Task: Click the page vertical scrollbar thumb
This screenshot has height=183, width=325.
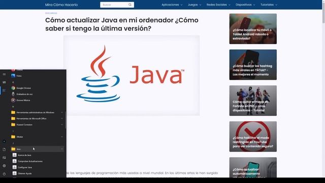Action: 323,12
